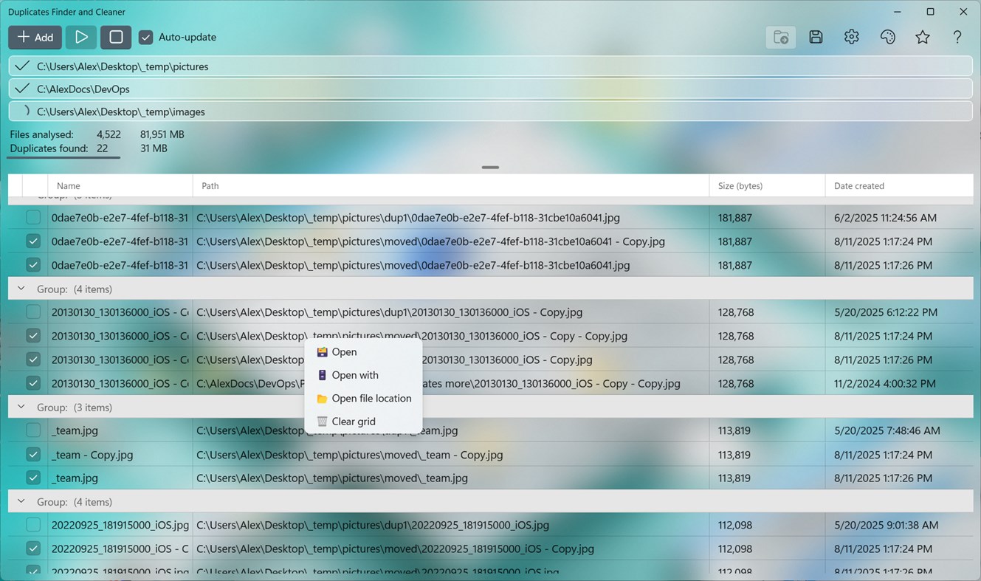This screenshot has width=981, height=581.
Task: Click the panel resize handle above the grid
Action: pos(490,168)
